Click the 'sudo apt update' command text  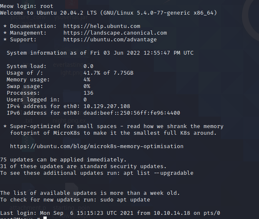pos(125,200)
